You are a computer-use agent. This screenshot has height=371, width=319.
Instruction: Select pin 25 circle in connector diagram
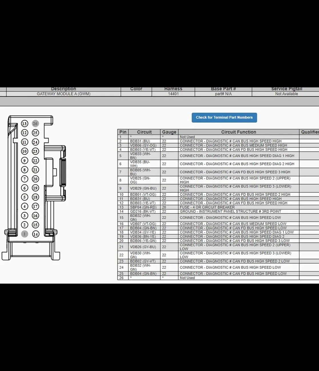[35, 133]
